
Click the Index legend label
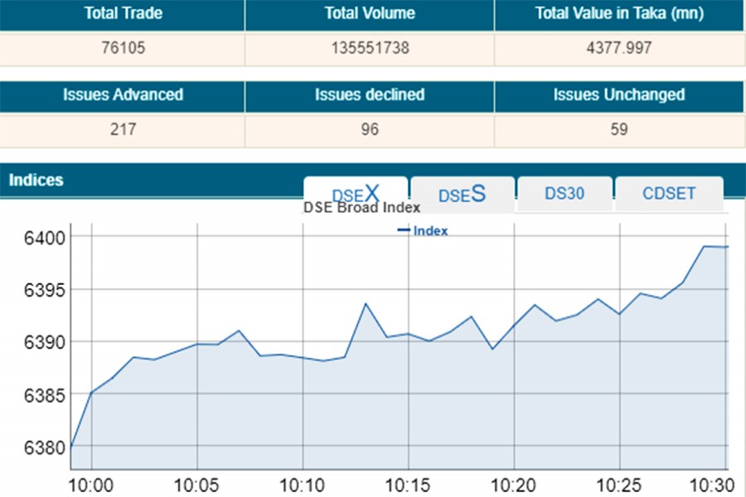click(430, 231)
